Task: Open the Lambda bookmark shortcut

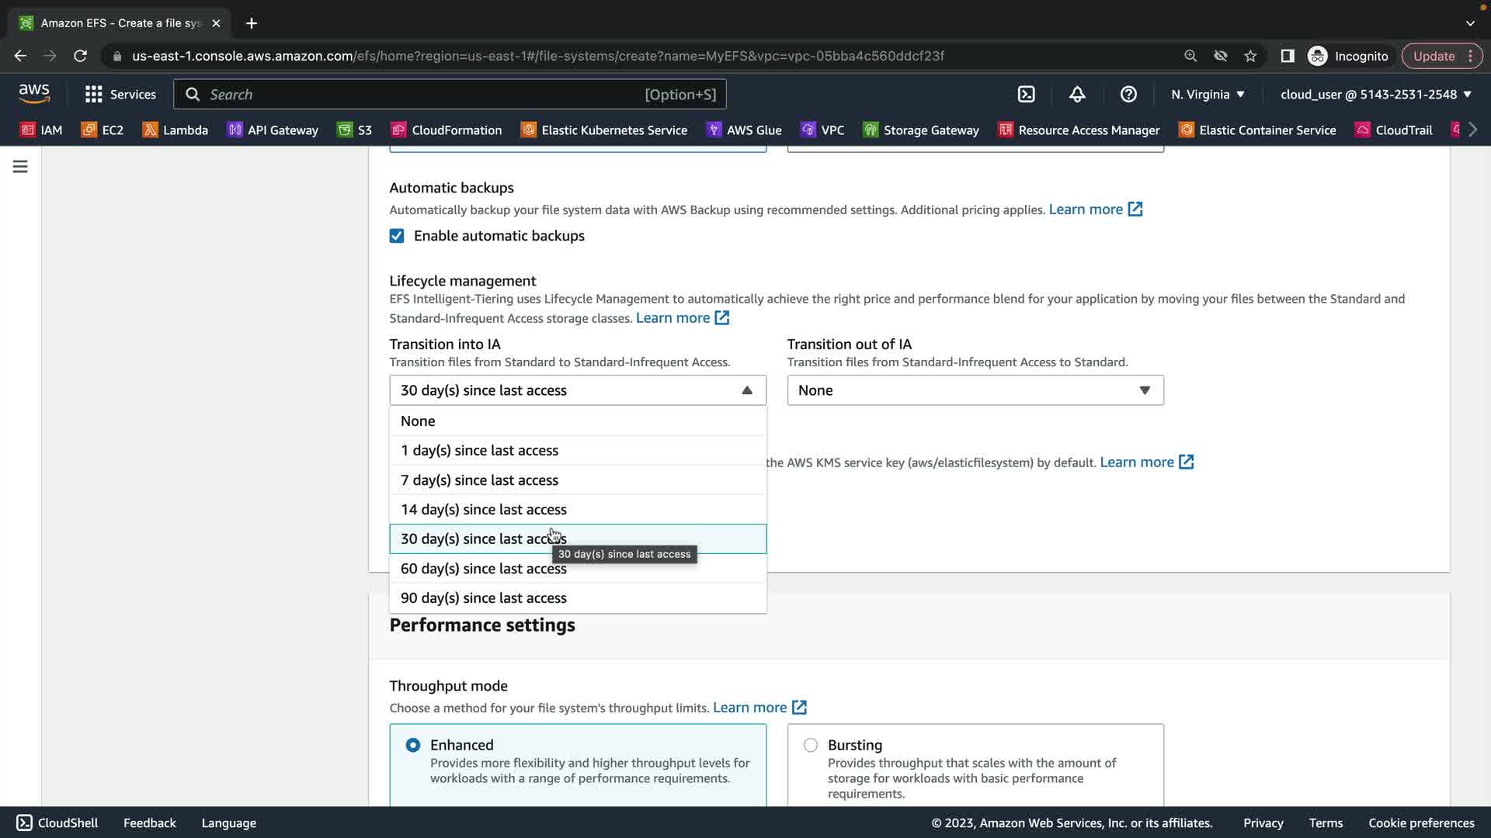Action: [x=176, y=130]
